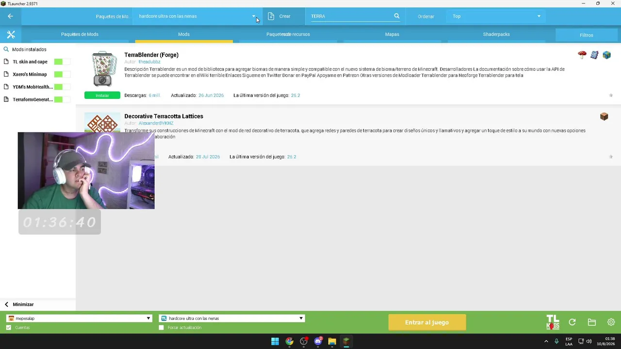Screen dimensions: 621x349
Task: Open the TL Mods logo button
Action: coord(553,322)
